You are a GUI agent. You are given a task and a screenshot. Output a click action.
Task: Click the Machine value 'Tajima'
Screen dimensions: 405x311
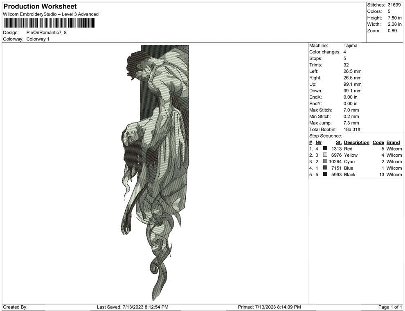pyautogui.click(x=351, y=46)
